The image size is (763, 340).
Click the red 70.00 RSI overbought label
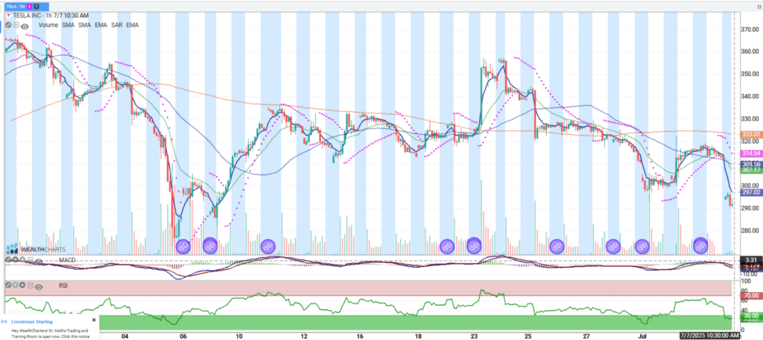coord(750,295)
